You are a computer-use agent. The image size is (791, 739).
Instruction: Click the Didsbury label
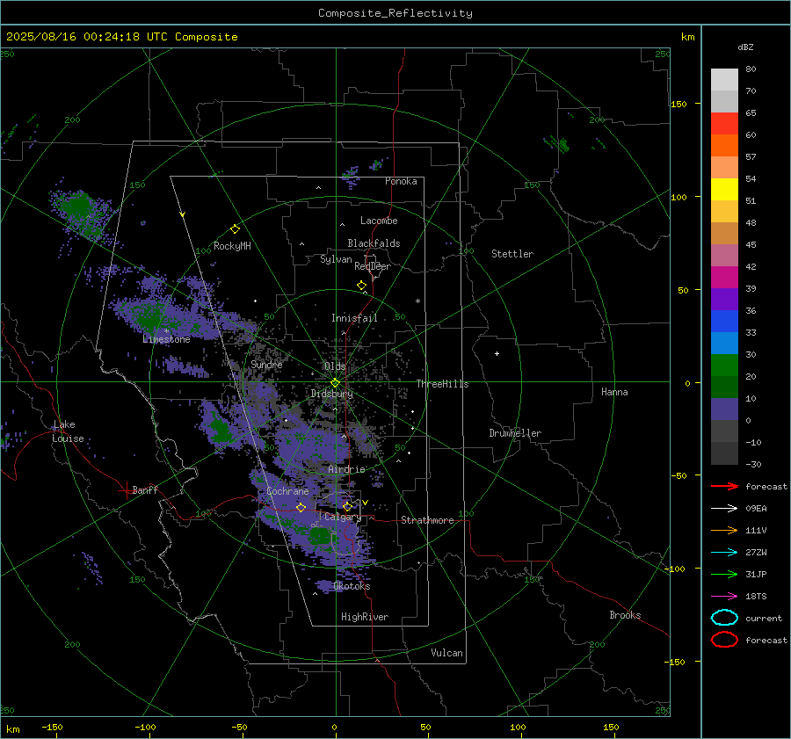tap(331, 394)
